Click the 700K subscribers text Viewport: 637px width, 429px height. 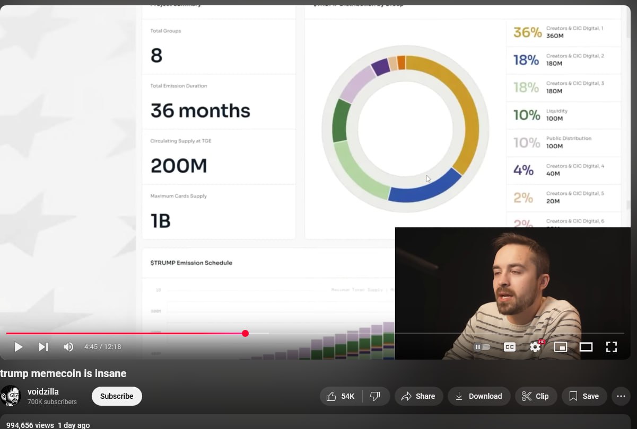pyautogui.click(x=52, y=402)
